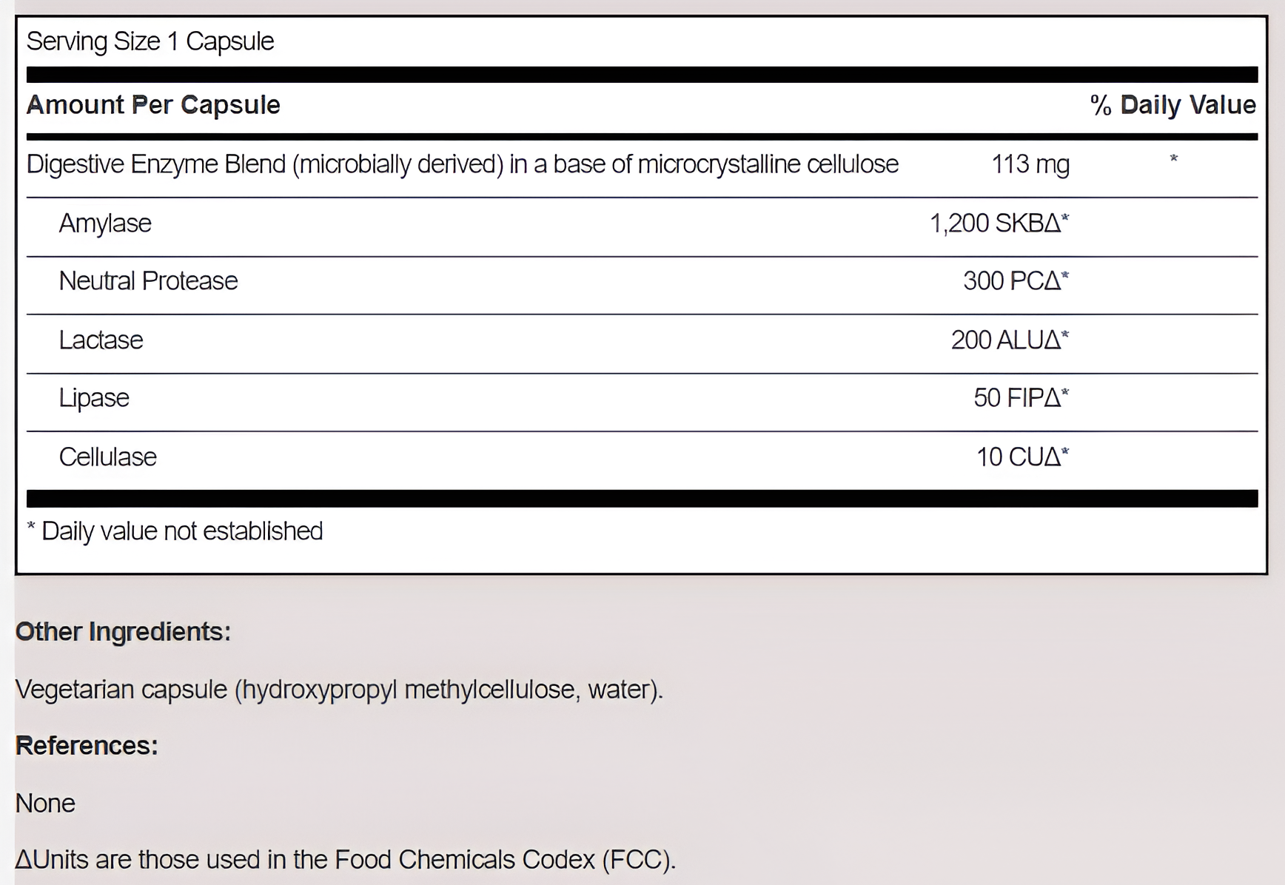
Task: Select the Lactase ingredient label
Action: coord(101,340)
